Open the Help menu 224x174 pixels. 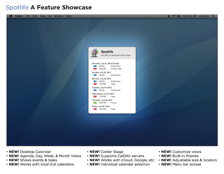tap(69, 16)
